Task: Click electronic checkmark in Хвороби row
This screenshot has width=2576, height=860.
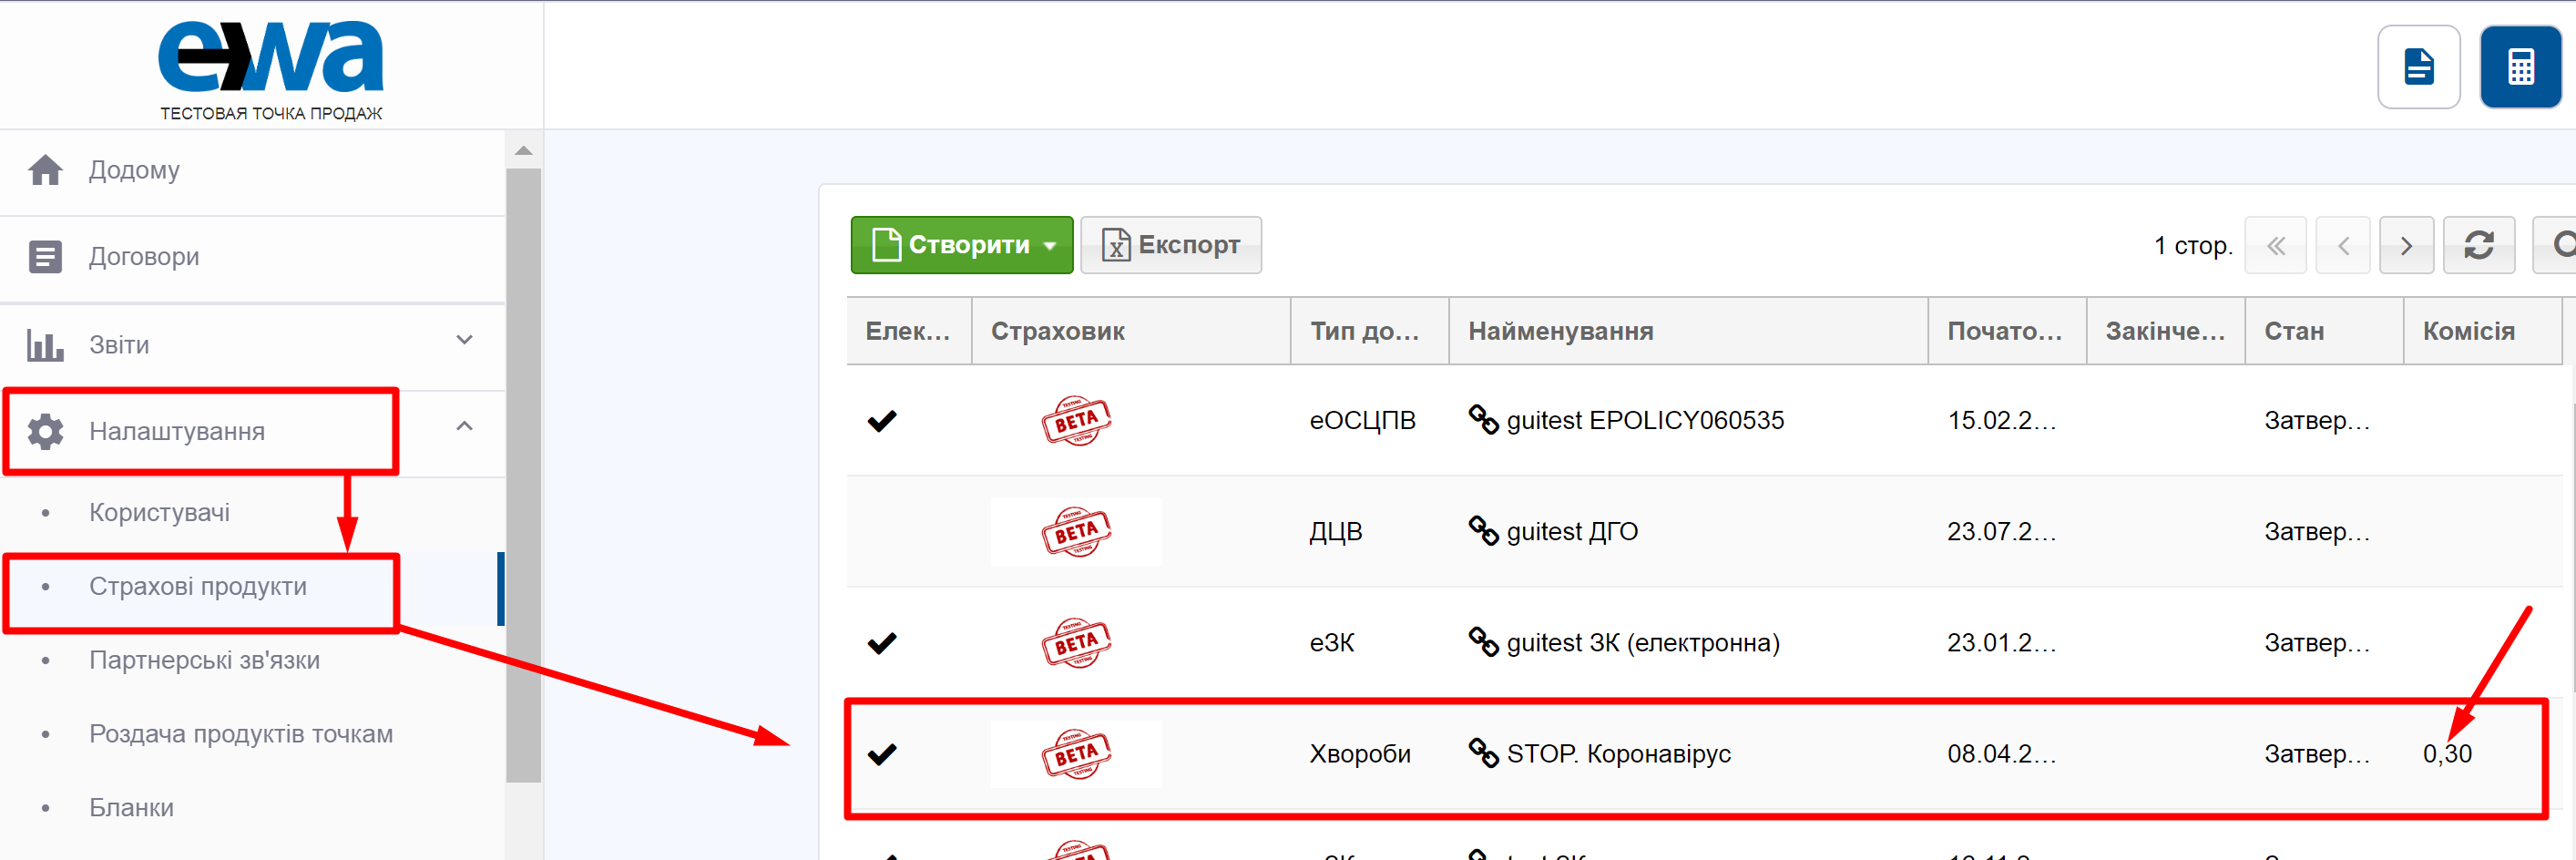Action: (882, 754)
